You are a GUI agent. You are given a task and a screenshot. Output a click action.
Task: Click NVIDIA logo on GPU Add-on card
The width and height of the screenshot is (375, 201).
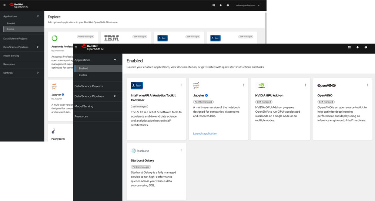[261, 85]
